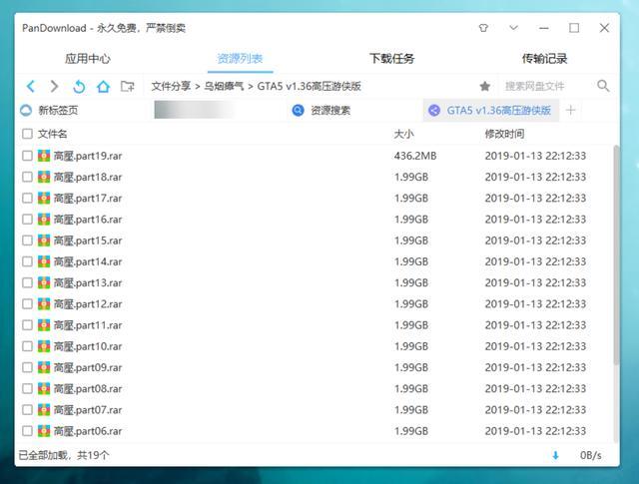
Task: Check the box for 高压.part14.rar
Action: [x=27, y=261]
